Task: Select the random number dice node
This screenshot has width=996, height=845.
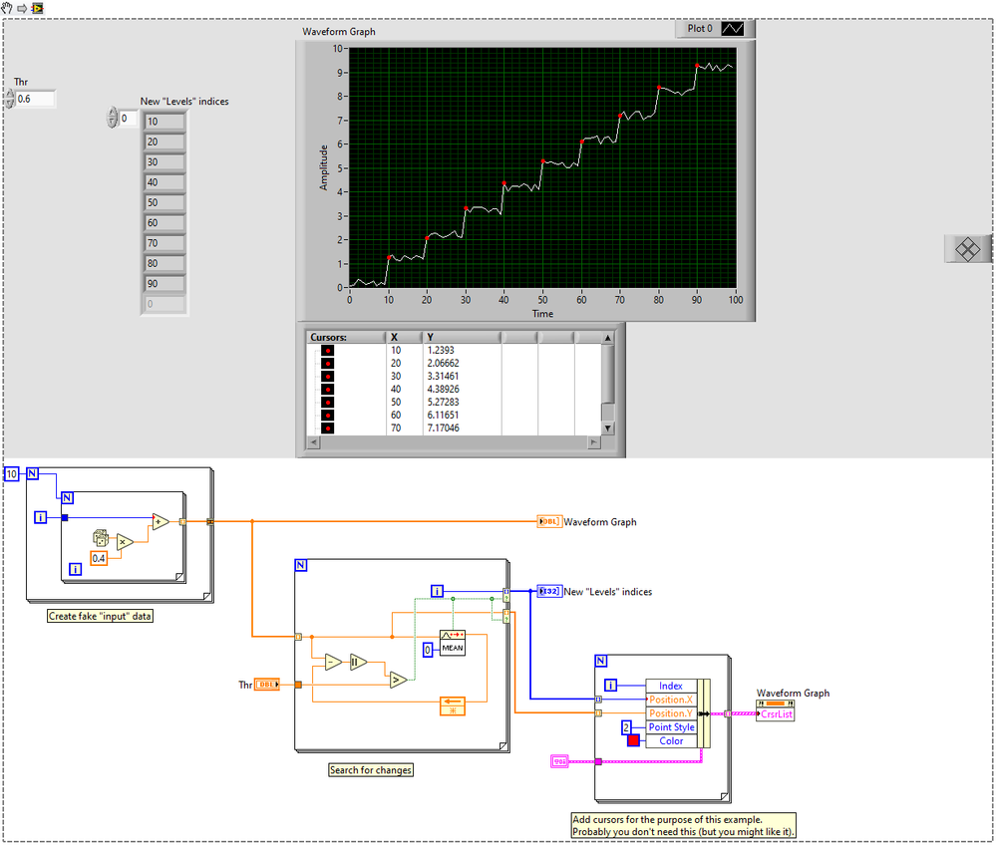Action: click(101, 538)
